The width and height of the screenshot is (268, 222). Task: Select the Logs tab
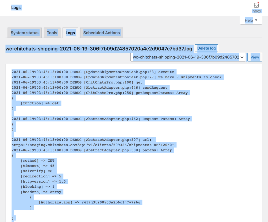click(x=70, y=33)
